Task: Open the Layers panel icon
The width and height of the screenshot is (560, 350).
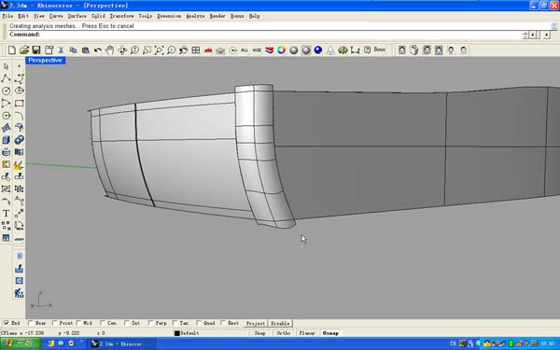Action: click(x=270, y=50)
